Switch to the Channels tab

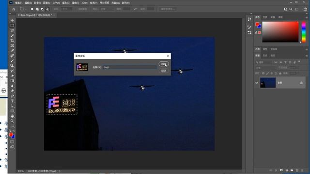(265, 56)
